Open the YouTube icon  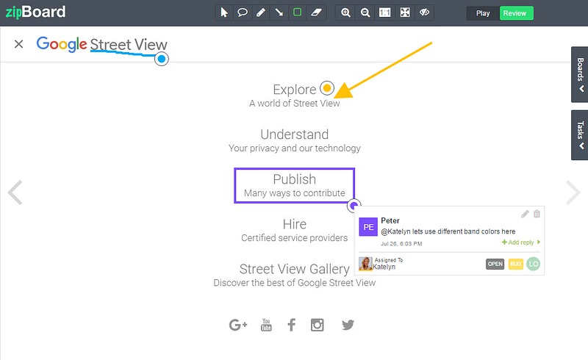coord(266,325)
